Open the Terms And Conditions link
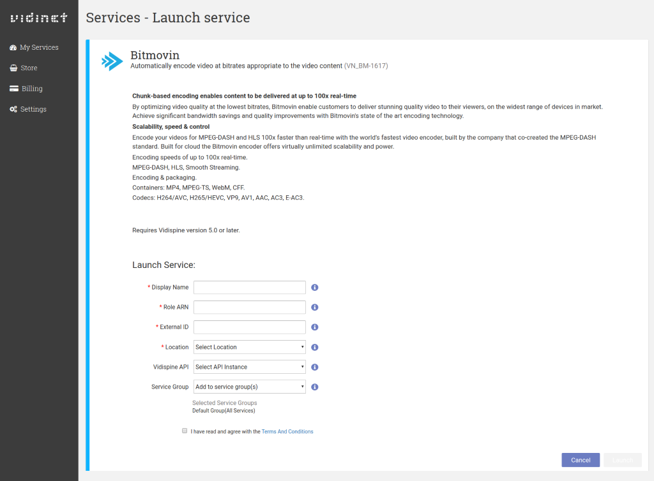 click(287, 432)
